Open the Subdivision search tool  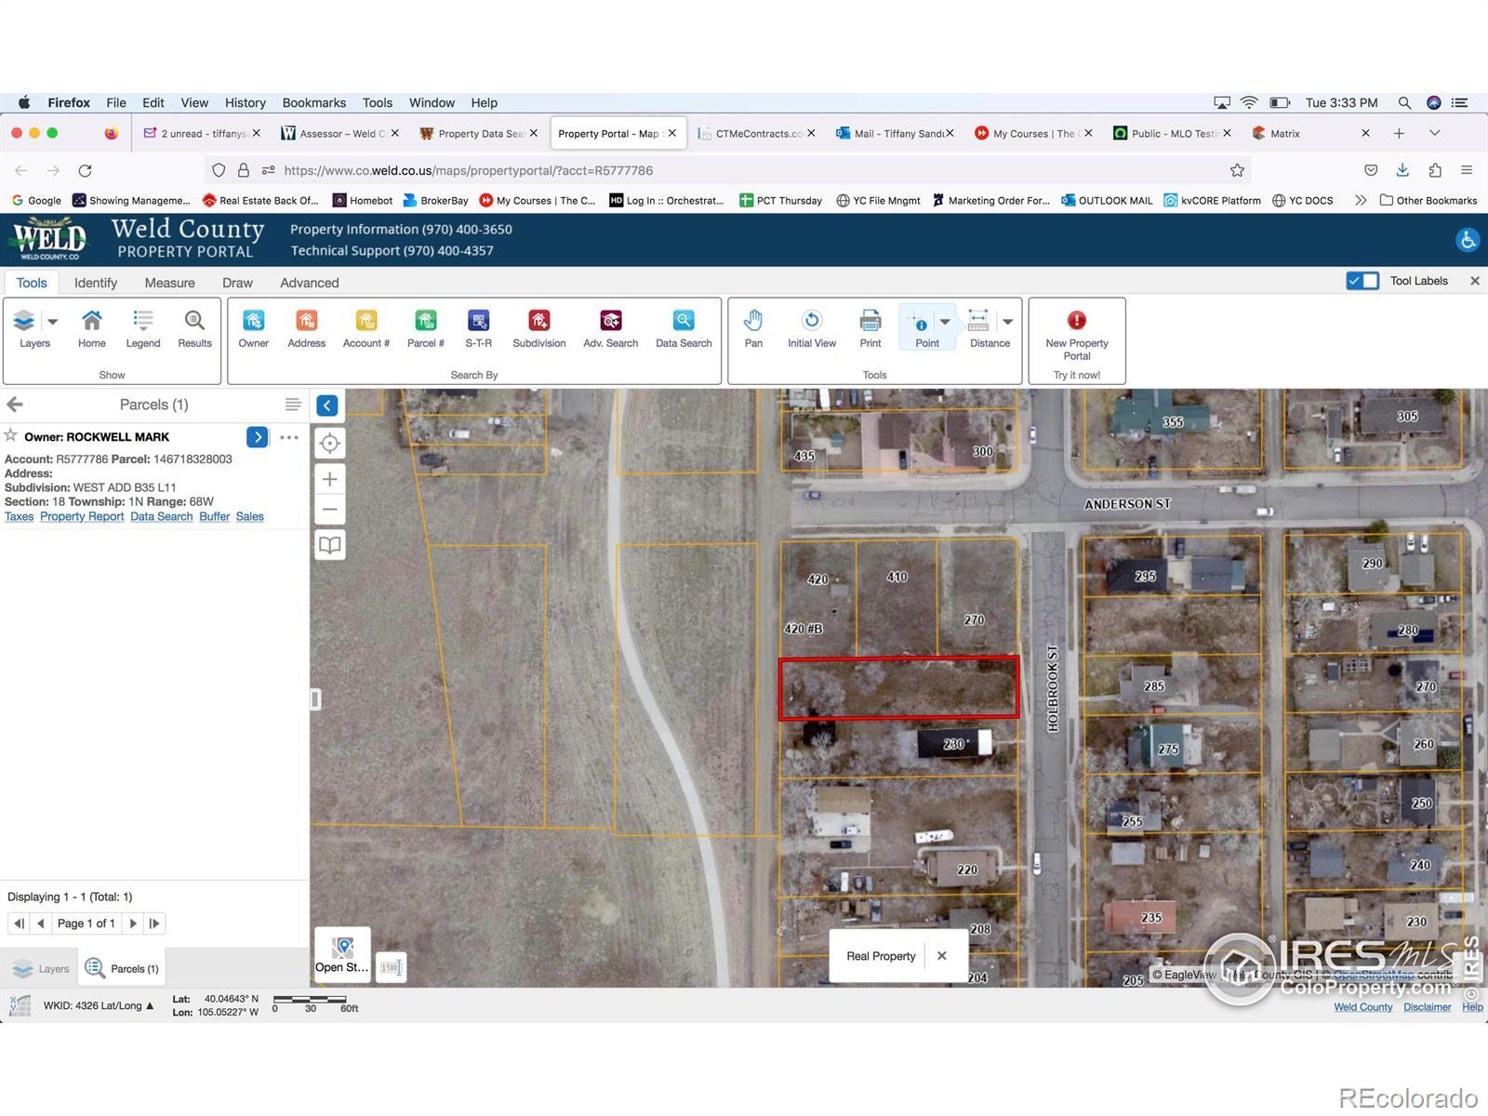pyautogui.click(x=538, y=328)
